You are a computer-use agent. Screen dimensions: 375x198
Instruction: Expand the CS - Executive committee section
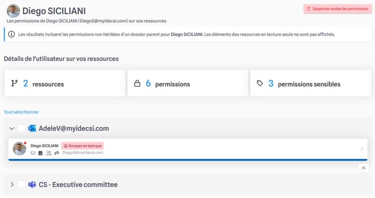pyautogui.click(x=12, y=185)
